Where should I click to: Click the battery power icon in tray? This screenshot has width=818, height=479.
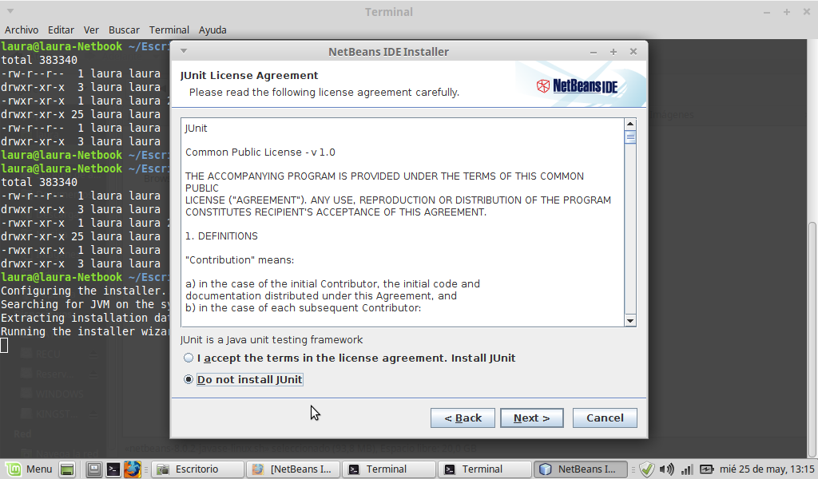[x=706, y=469]
